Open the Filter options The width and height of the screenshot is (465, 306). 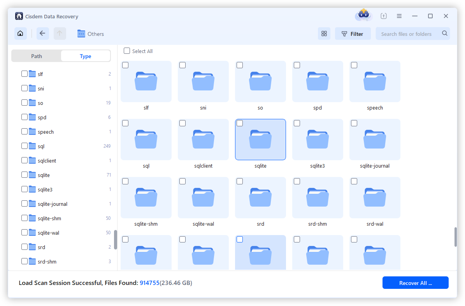coord(353,34)
